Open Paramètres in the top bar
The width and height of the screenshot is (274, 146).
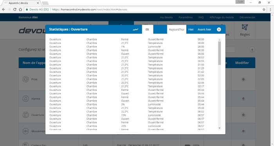[x=186, y=17]
